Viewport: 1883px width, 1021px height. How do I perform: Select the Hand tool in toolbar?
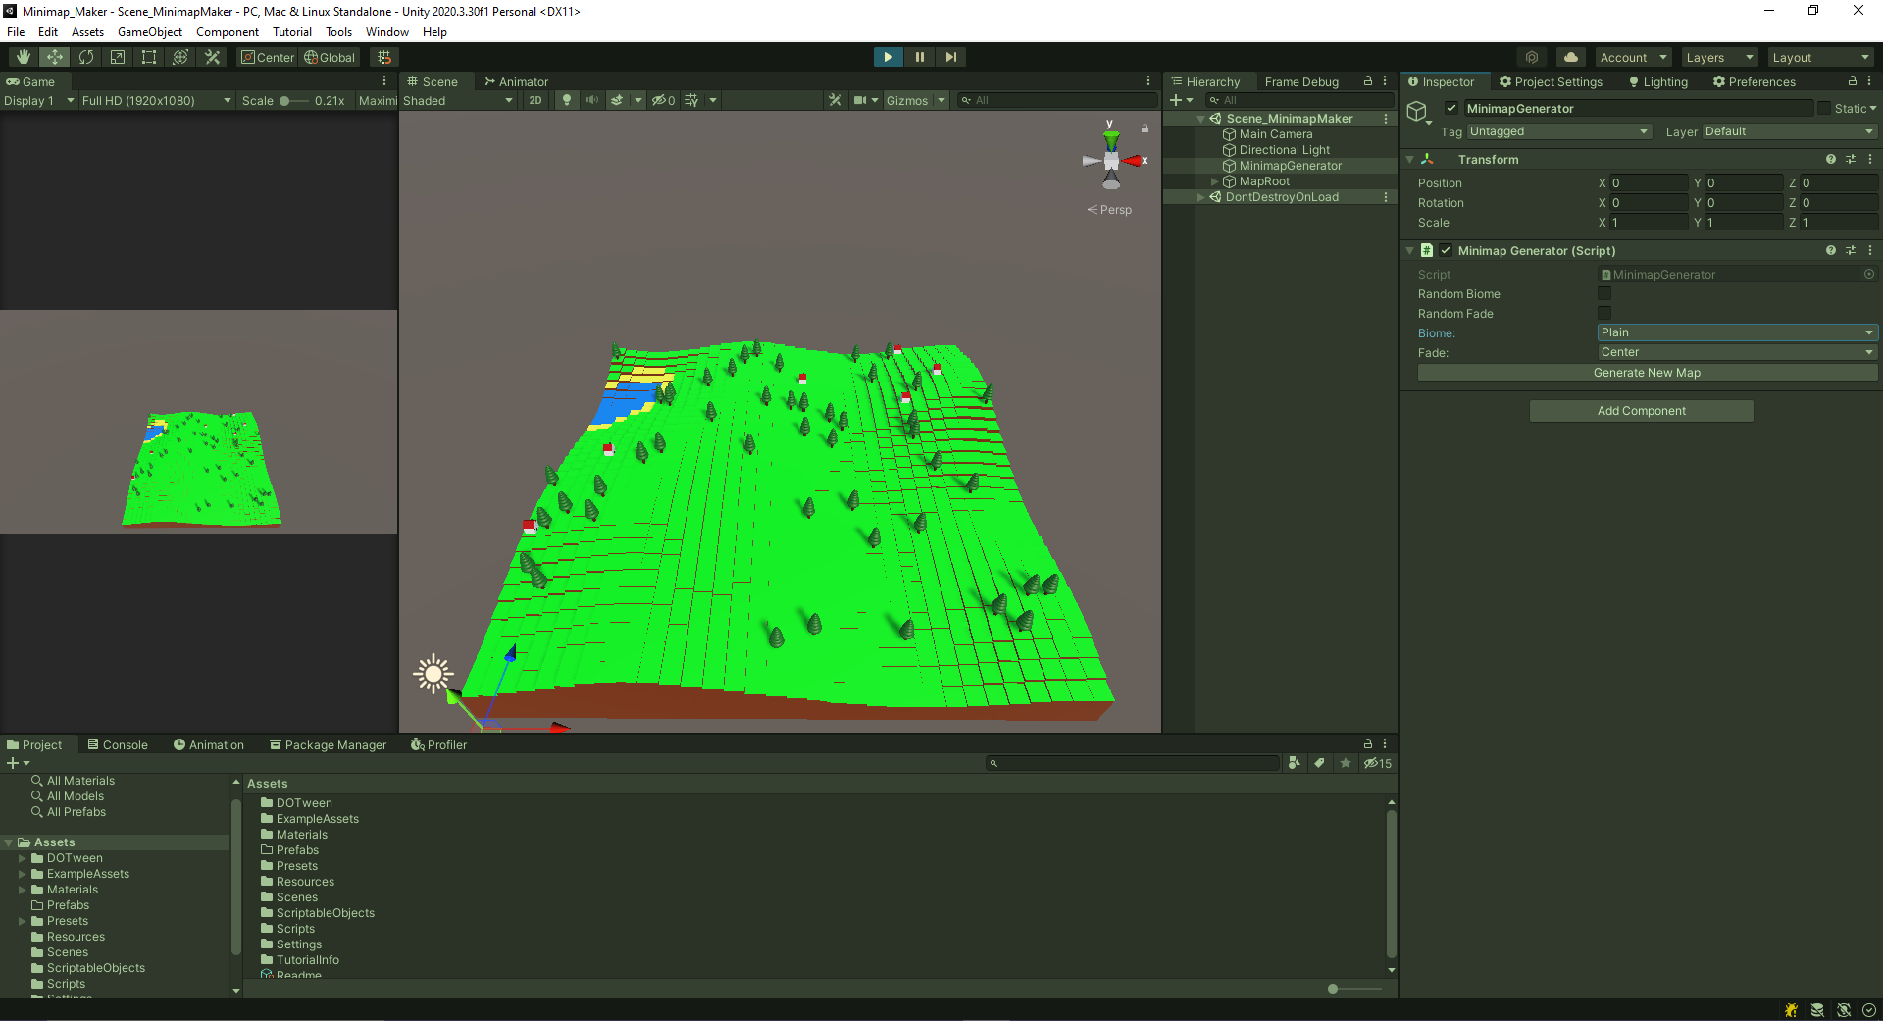pos(24,57)
